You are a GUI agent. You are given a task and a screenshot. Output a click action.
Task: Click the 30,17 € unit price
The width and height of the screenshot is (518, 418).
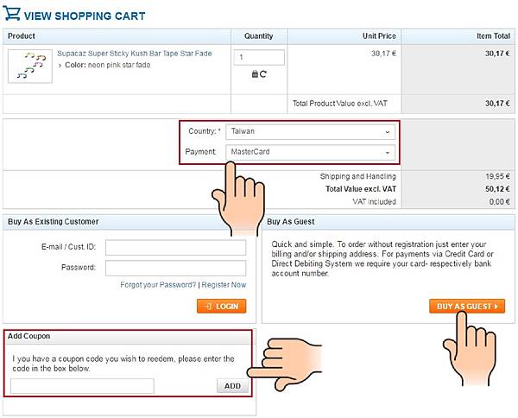click(383, 54)
